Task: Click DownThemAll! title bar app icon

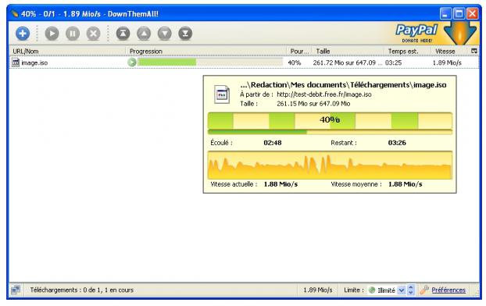Action: coord(14,14)
